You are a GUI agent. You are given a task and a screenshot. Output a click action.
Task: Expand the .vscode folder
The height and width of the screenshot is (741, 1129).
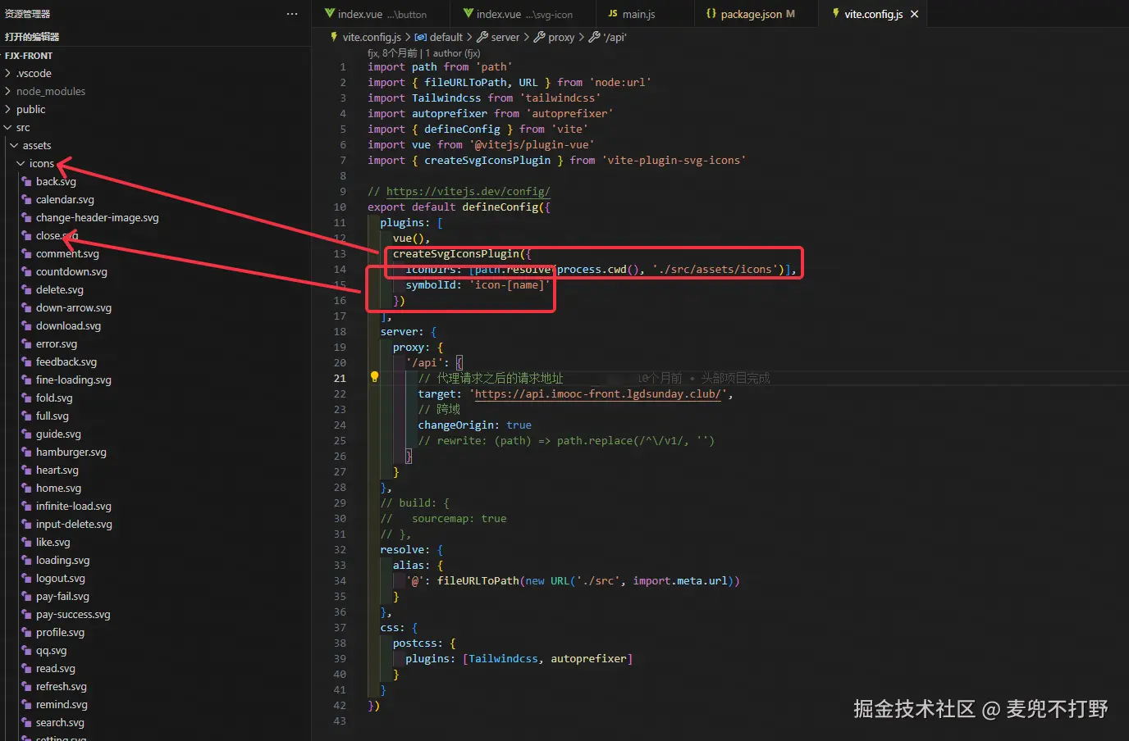coord(8,73)
